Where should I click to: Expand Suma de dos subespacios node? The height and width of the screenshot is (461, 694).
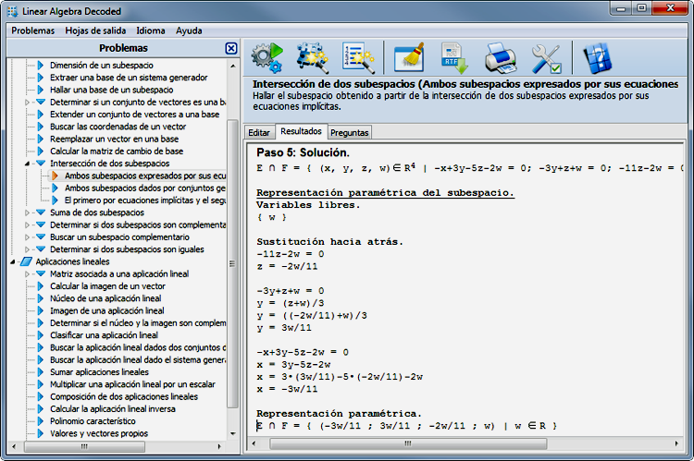pyautogui.click(x=27, y=212)
